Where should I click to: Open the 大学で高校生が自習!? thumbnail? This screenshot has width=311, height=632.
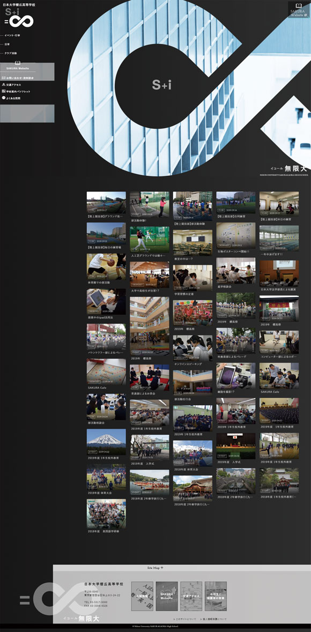[x=149, y=274]
